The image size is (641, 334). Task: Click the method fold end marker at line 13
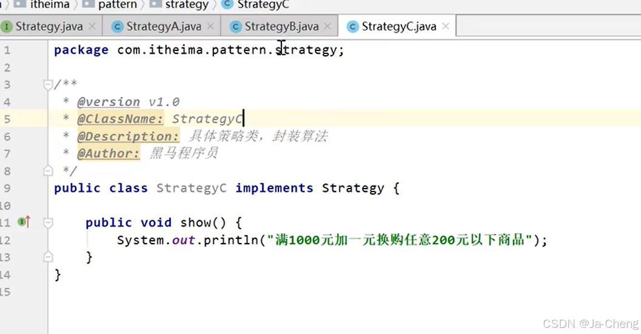pos(48,257)
